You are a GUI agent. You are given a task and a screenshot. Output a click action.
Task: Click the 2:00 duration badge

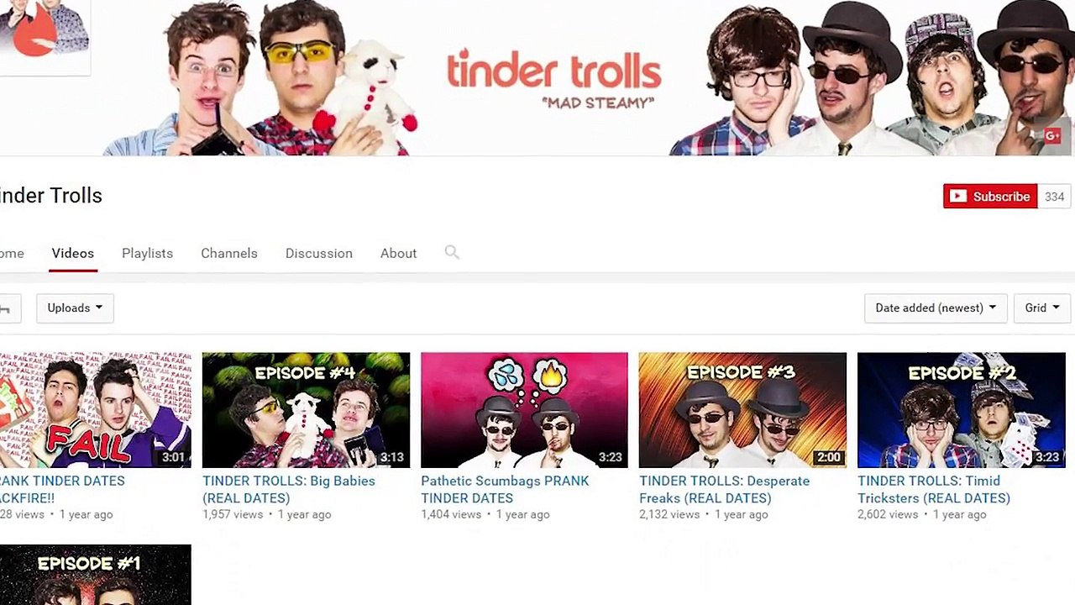tap(828, 457)
